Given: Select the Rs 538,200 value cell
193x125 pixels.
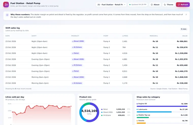Looking at the screenshot, I should 182,83.
